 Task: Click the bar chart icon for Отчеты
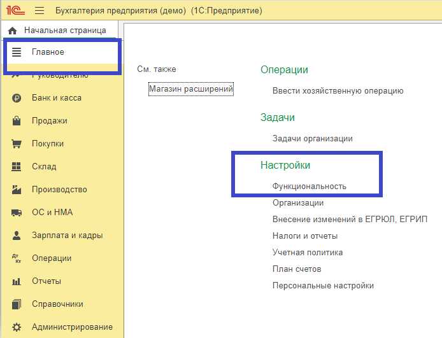[17, 281]
